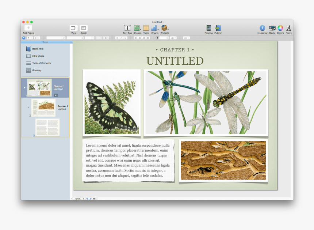
Task: Toggle italic text formatting
Action: 122,38
